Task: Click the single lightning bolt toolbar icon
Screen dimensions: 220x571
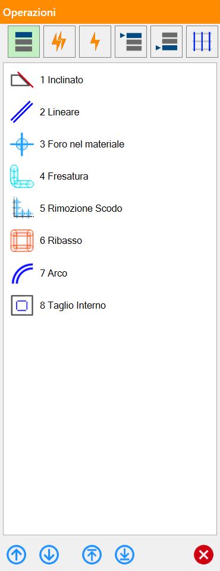Action: coord(95,42)
